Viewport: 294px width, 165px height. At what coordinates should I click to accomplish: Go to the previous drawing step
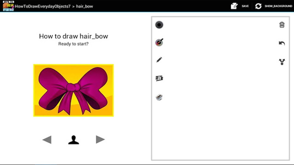point(47,140)
